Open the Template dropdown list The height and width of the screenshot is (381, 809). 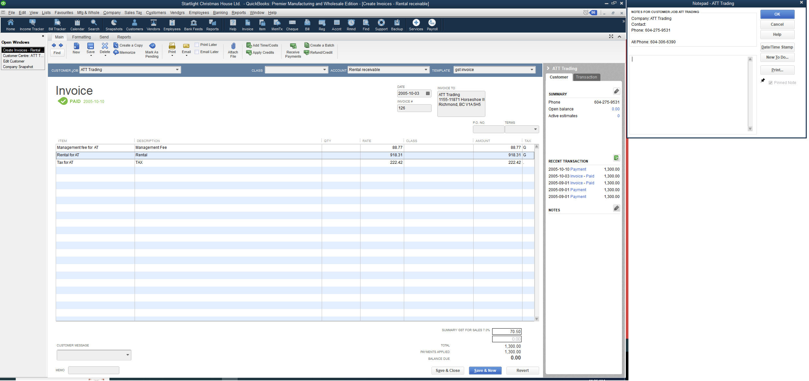coord(532,70)
